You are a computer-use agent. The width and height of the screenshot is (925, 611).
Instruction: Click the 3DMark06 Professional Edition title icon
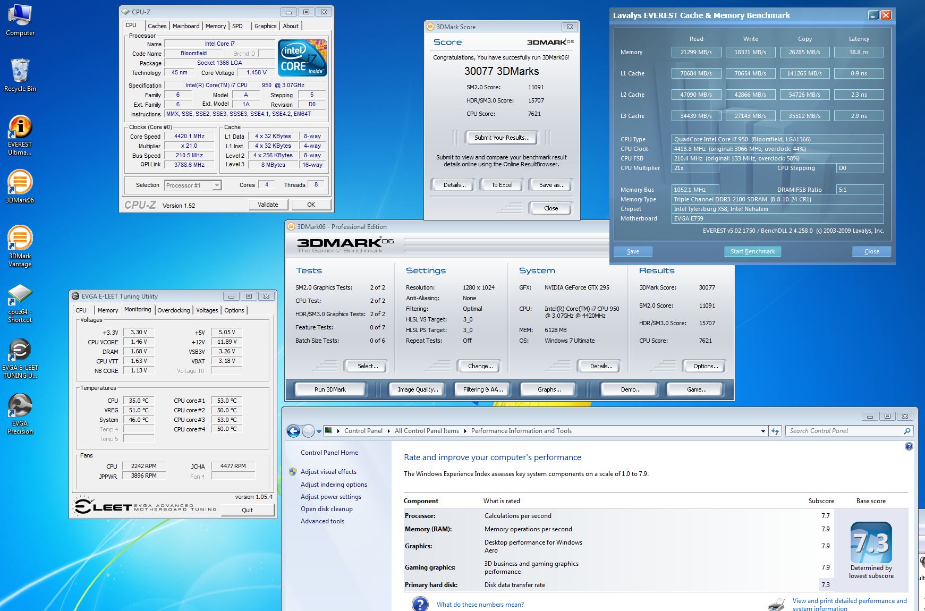click(x=291, y=226)
